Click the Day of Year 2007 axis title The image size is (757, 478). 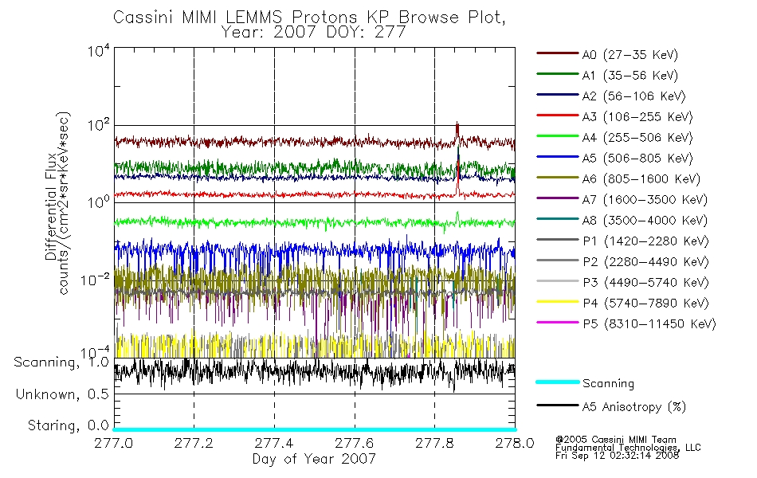[314, 459]
